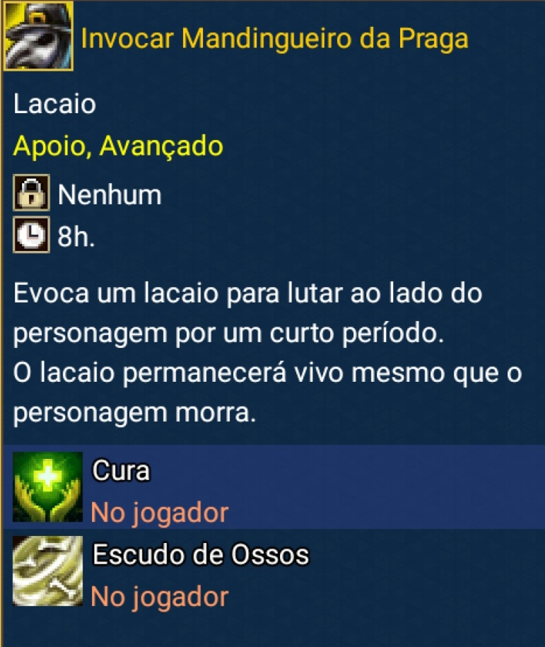Click the Nenhum requirement text
Viewport: 545px width, 647px height.
(x=110, y=194)
